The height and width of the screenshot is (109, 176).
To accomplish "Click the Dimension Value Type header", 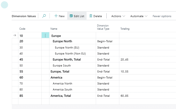I will pos(103,27).
